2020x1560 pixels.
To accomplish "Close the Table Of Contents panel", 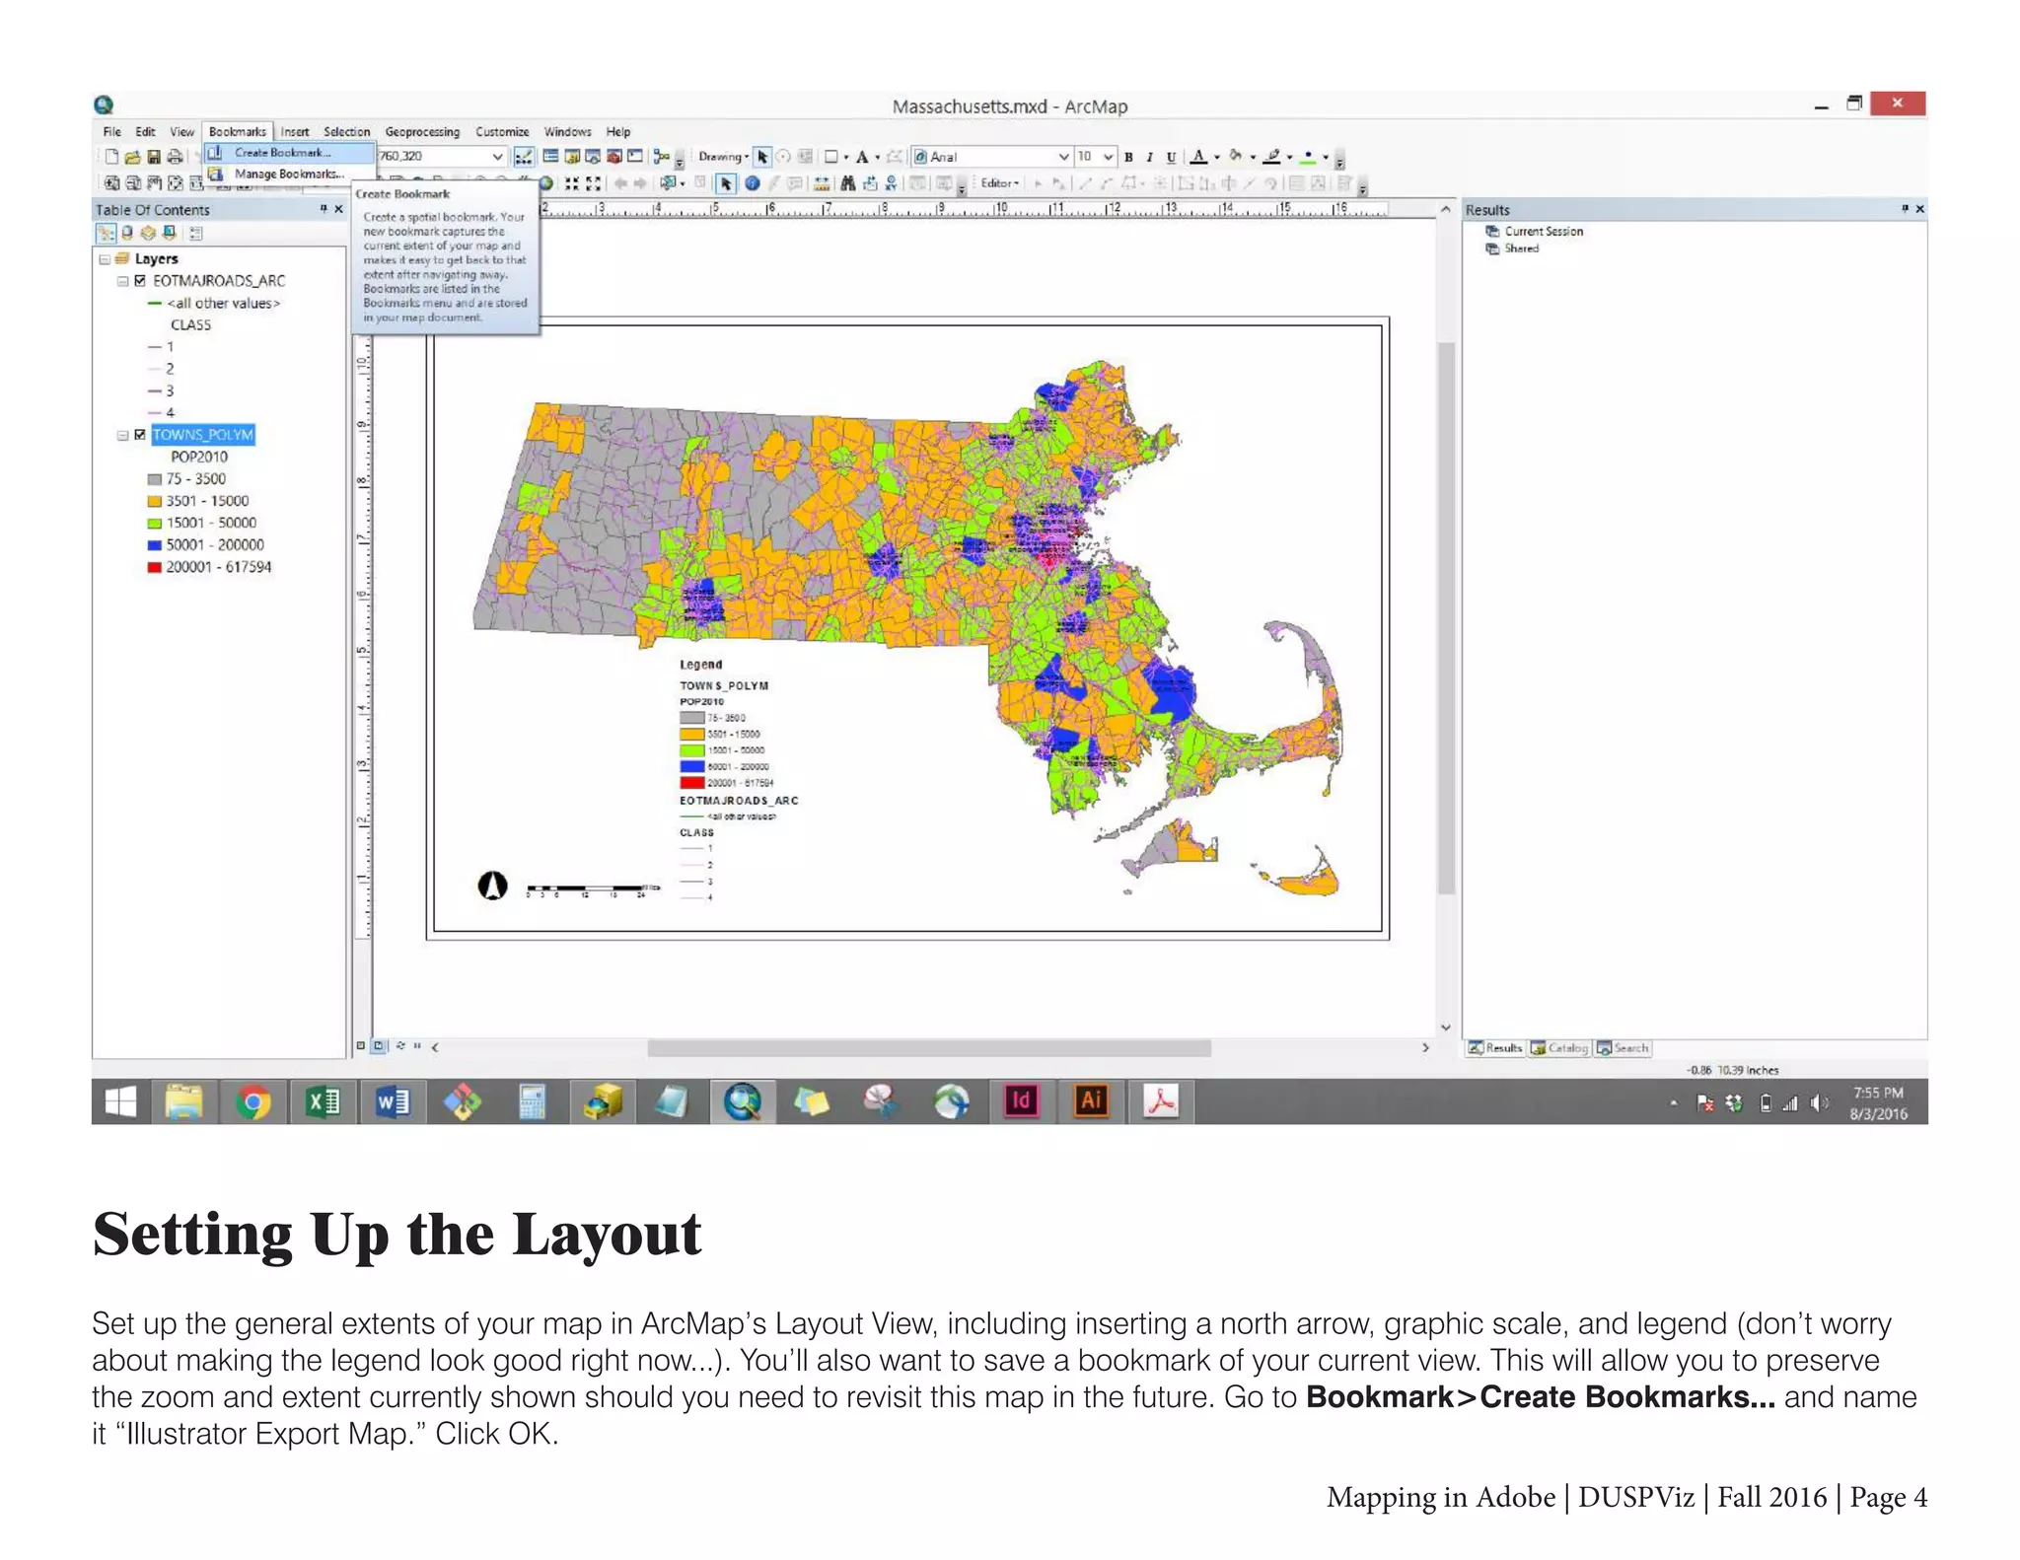I will coord(338,209).
